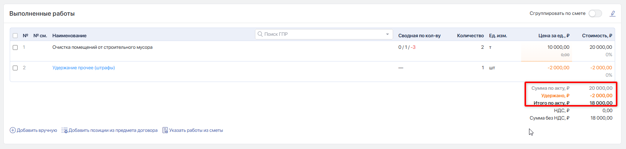This screenshot has width=626, height=149.
Task: Open 'Удержание прочее (штрафы)' link
Action: 83,68
